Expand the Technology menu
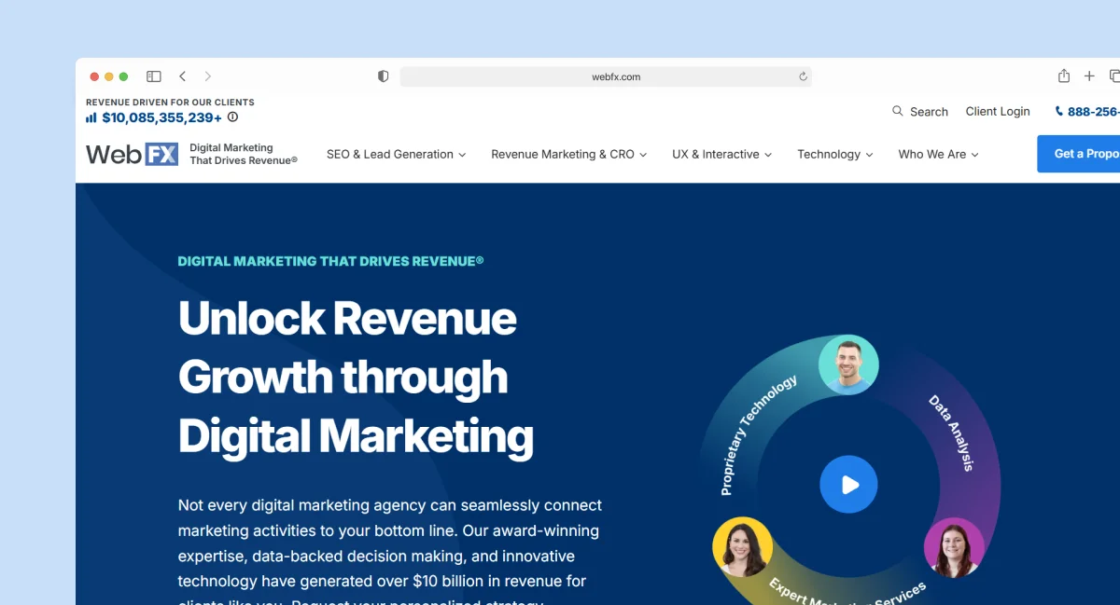This screenshot has height=605, width=1120. coord(835,155)
